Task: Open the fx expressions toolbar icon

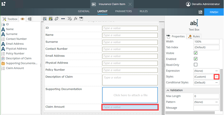Action: coord(76,19)
